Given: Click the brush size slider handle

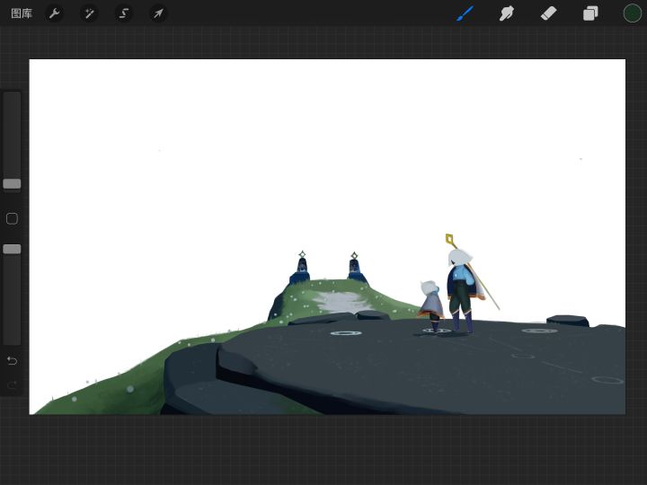Looking at the screenshot, I should [12, 184].
